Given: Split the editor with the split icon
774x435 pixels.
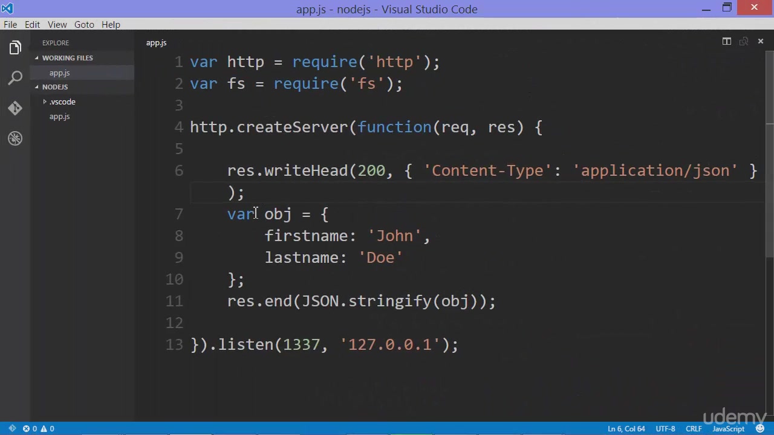Looking at the screenshot, I should 727,42.
